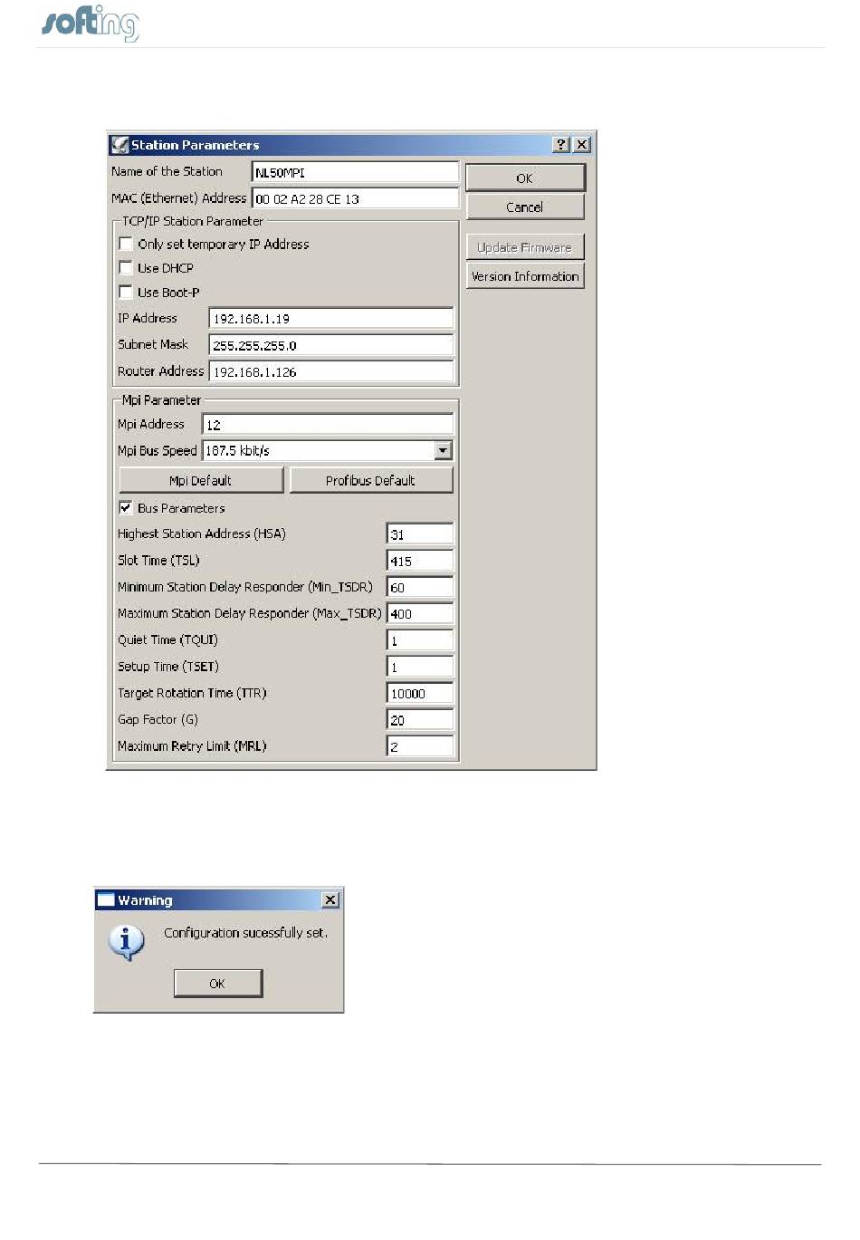Click the 'Mpi Bus Speed' label
The width and height of the screenshot is (860, 1240).
point(158,450)
